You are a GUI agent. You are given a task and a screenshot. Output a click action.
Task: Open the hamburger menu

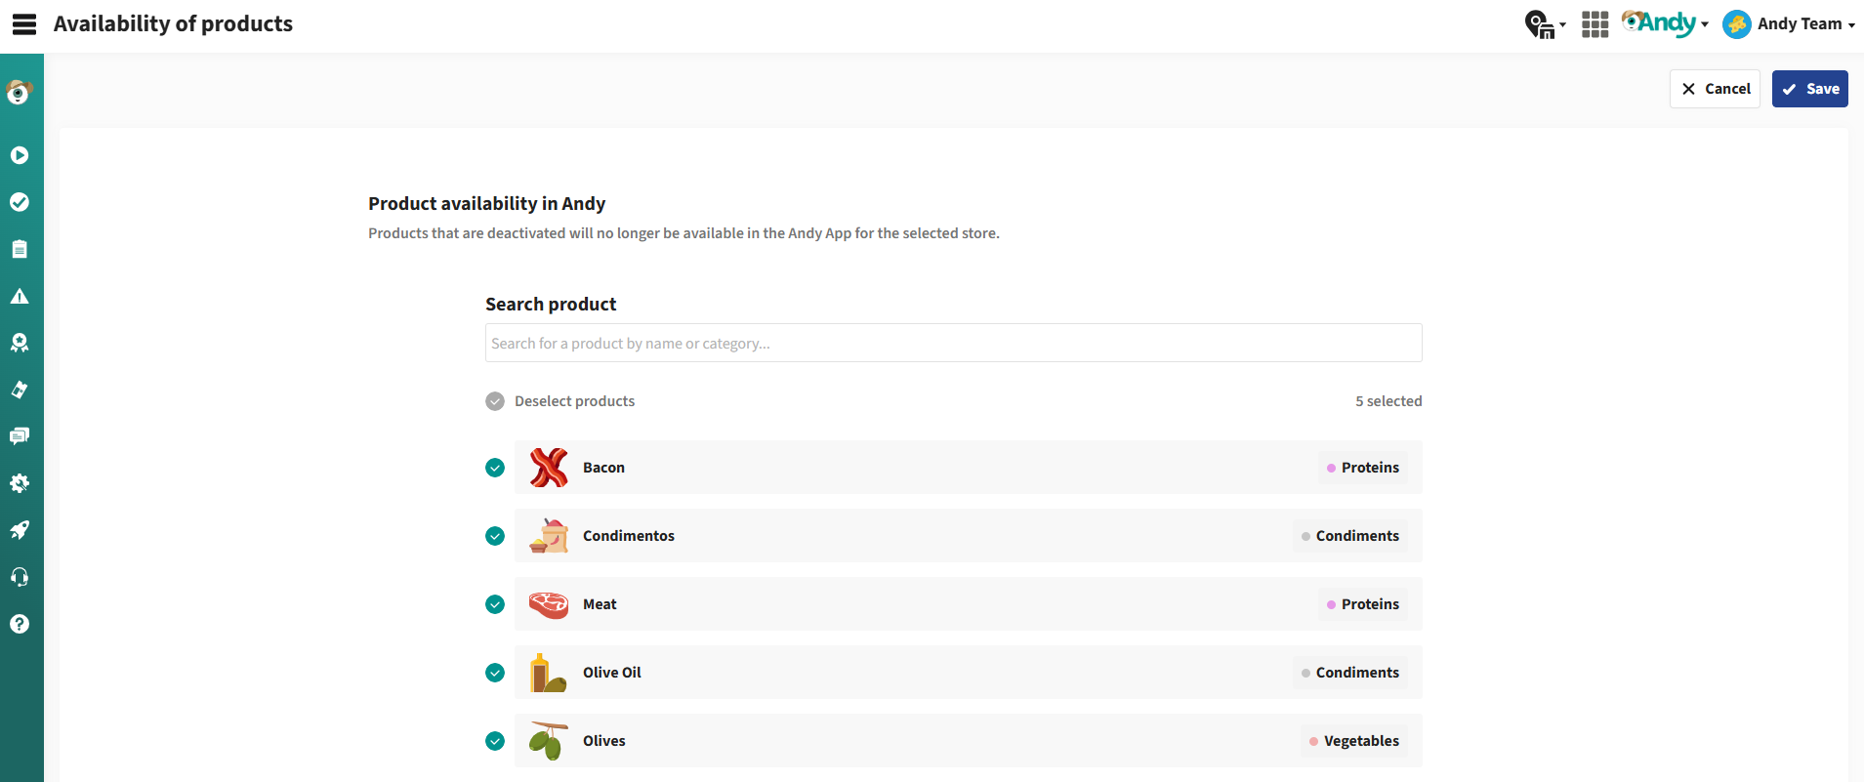(24, 24)
